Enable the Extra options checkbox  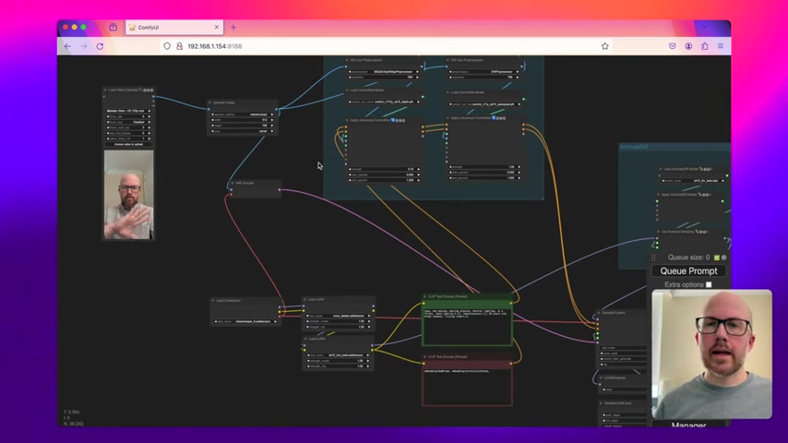[709, 284]
